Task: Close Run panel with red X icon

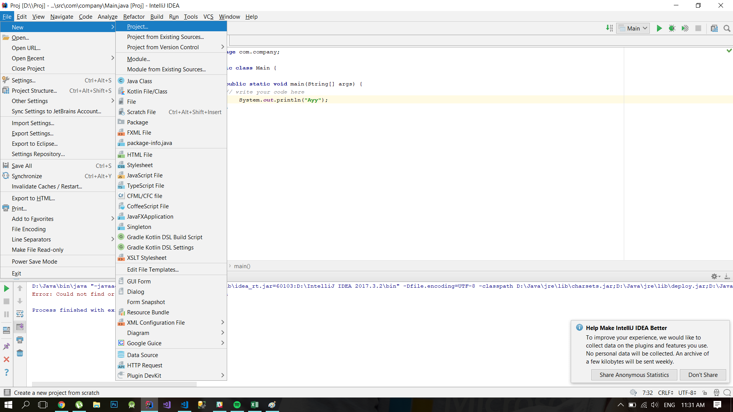Action: (x=6, y=359)
